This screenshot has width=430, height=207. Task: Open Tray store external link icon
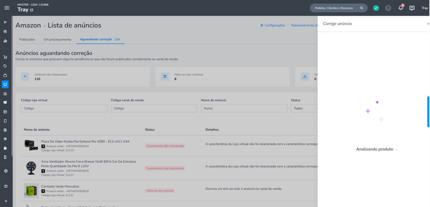(x=32, y=10)
